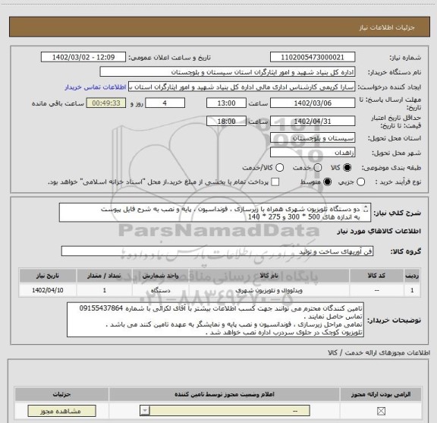The height and width of the screenshot is (423, 437).
Task: Click the announcement date field 1402/03/02 - 12:09
Action: pos(83,57)
